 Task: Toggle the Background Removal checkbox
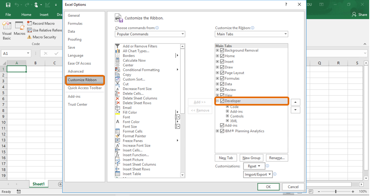222,50
